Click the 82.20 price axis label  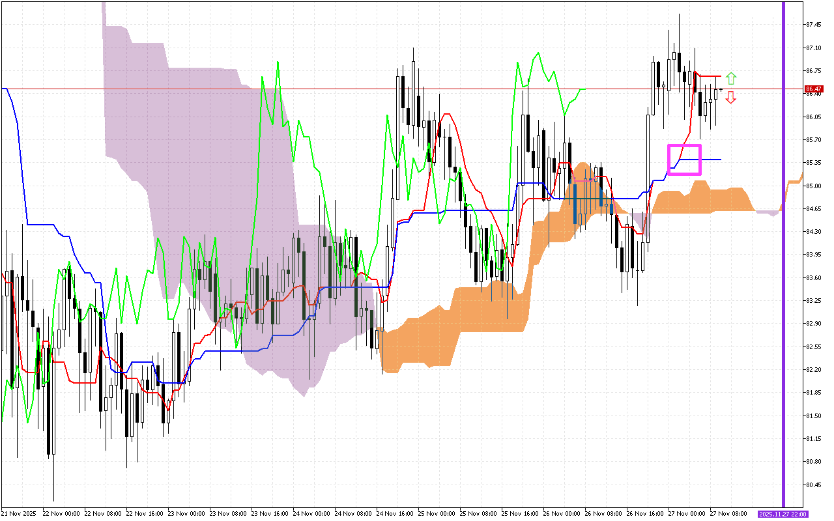813,369
